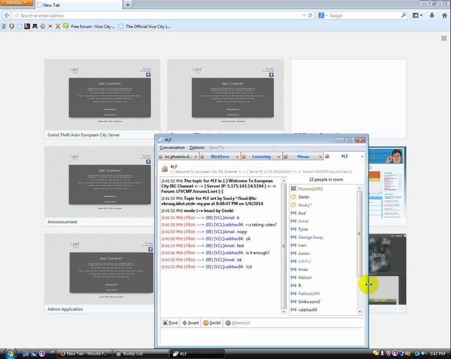Select the New Tab browser tab
Image resolution: width=451 pixels, height=359 pixels.
(78, 5)
